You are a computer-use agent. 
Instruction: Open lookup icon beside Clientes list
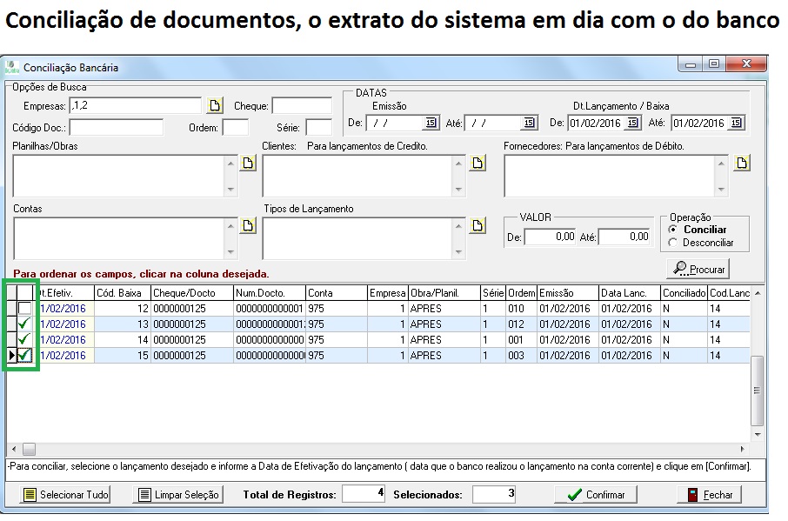(477, 164)
